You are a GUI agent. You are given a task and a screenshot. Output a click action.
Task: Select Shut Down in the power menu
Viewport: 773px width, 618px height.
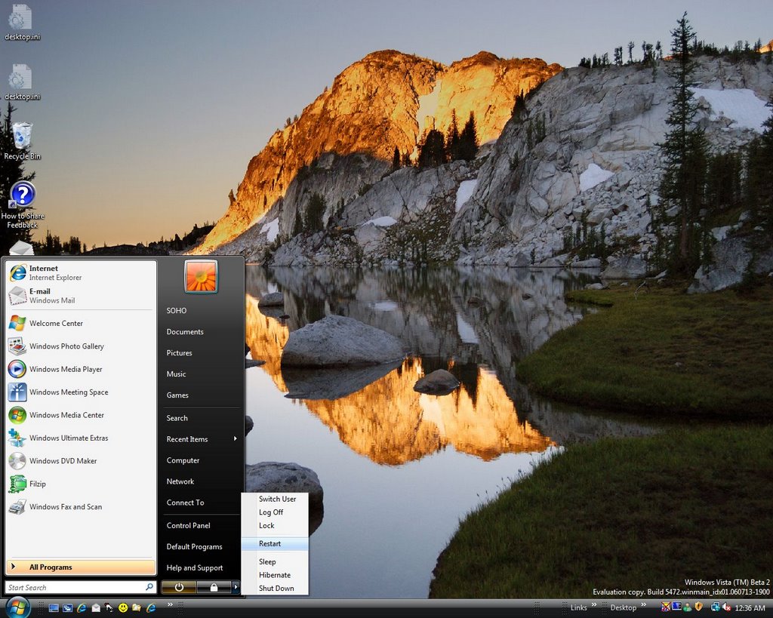[x=275, y=589]
